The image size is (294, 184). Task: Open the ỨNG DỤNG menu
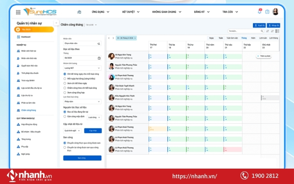tap(101, 12)
